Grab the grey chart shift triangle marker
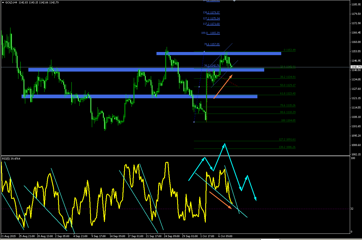Screen dimensions: 362x240 [234, 1]
